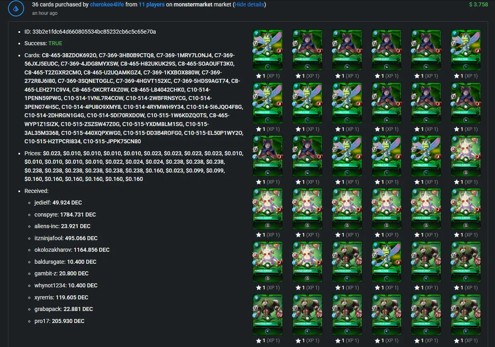Click the 'an hour ago' timestamp
Image resolution: width=495 pixels, height=347 pixels.
(x=45, y=13)
